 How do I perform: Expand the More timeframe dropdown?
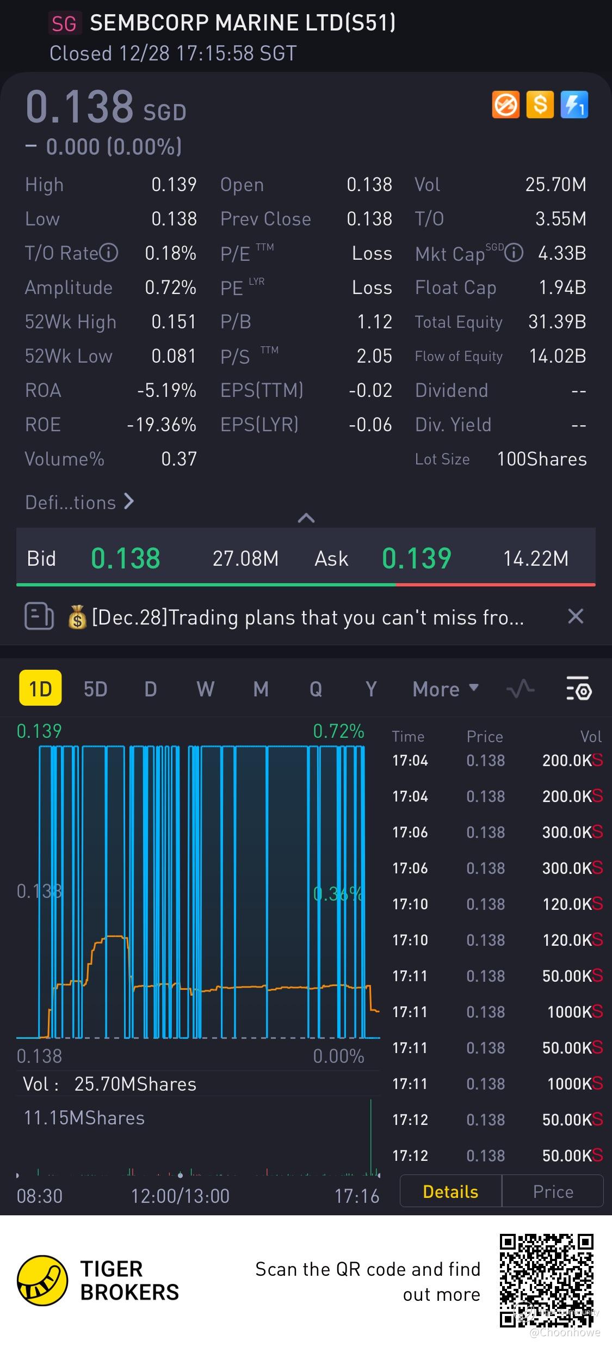(x=445, y=689)
